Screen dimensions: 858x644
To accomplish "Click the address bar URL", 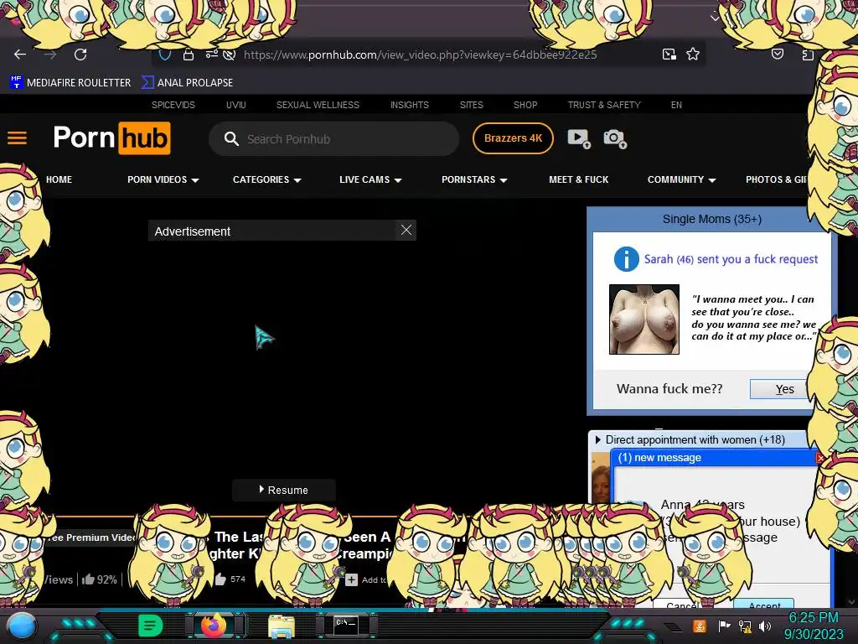I will (x=421, y=55).
